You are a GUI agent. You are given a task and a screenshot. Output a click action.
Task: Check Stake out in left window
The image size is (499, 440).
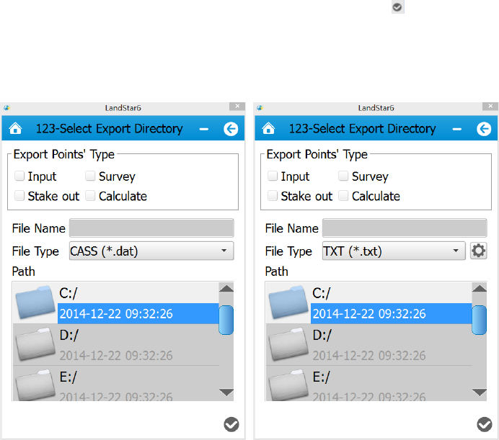(x=19, y=196)
